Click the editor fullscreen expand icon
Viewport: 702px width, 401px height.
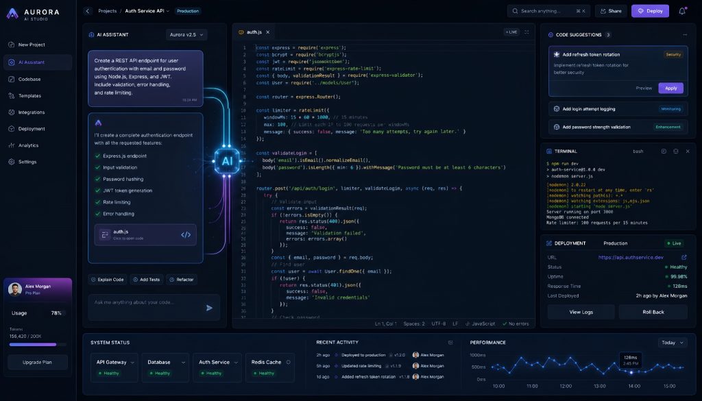[526, 32]
